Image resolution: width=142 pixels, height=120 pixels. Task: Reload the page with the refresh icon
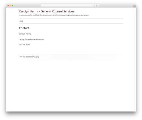click(92, 5)
